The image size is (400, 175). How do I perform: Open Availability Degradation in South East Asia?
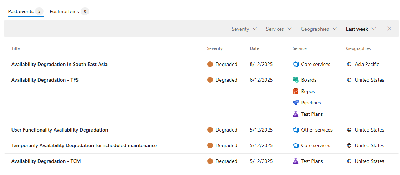click(x=59, y=65)
